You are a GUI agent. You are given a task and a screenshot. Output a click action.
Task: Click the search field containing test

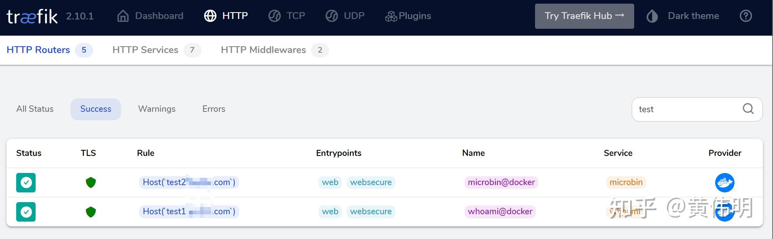click(x=684, y=109)
